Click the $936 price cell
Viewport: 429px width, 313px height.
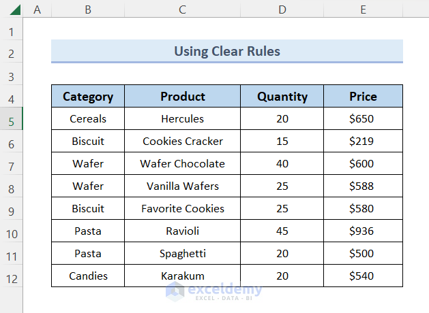(x=363, y=231)
